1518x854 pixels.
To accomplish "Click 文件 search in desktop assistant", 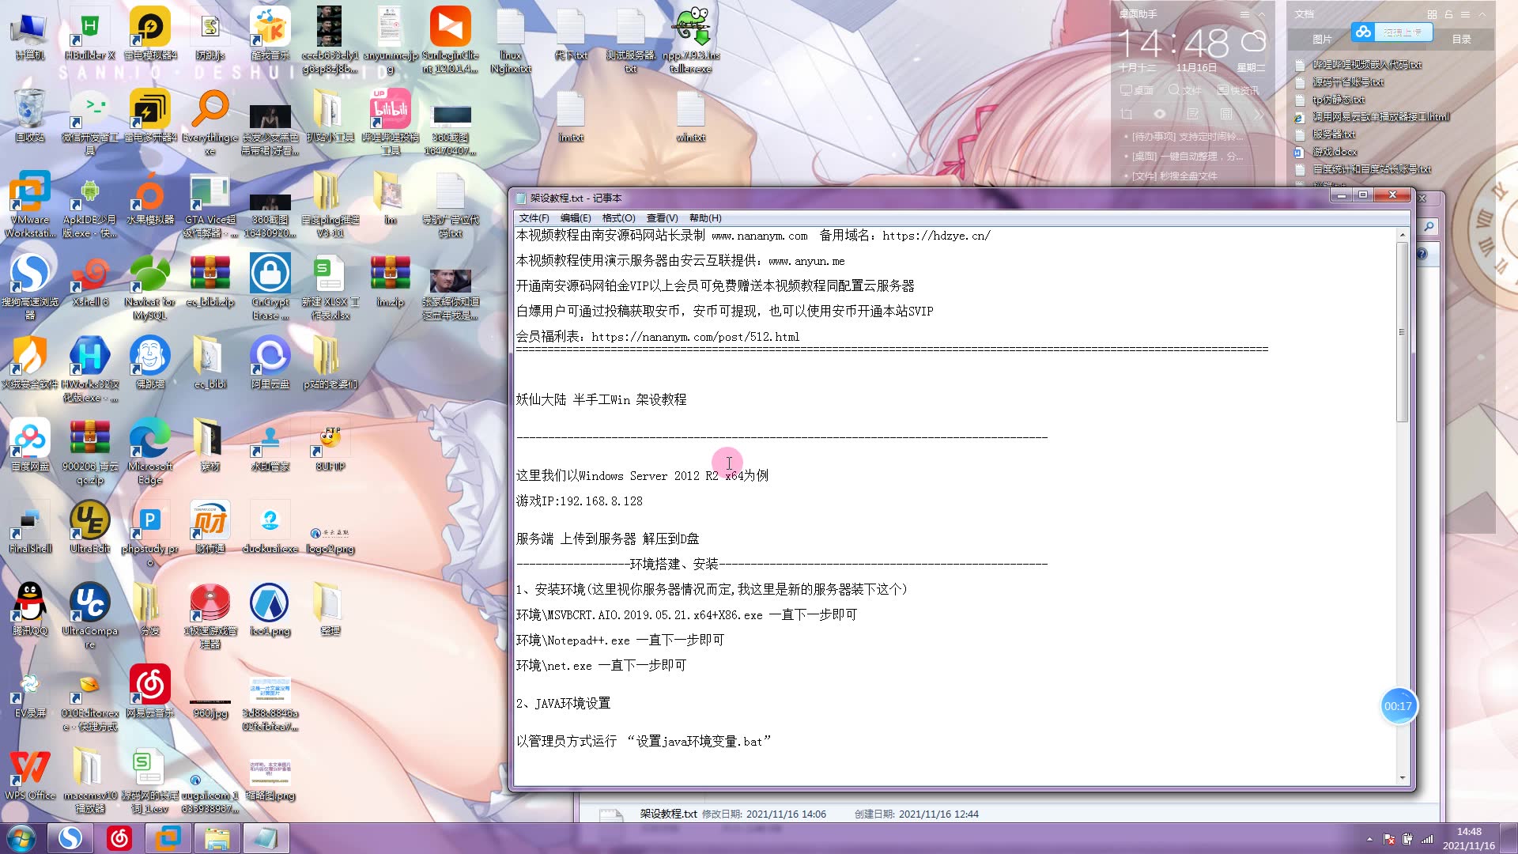I will tap(1184, 91).
